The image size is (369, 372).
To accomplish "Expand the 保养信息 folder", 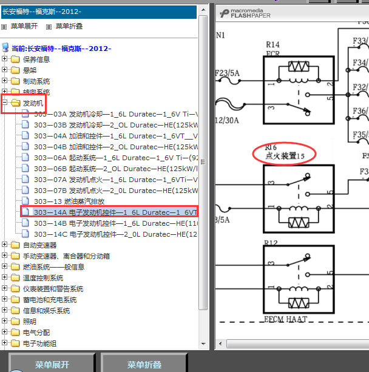I will pyautogui.click(x=4, y=59).
